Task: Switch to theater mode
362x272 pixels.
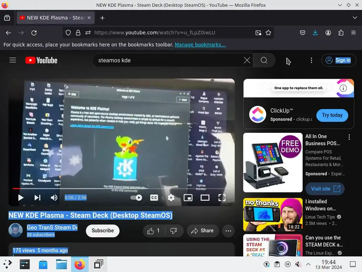Action: click(x=205, y=198)
